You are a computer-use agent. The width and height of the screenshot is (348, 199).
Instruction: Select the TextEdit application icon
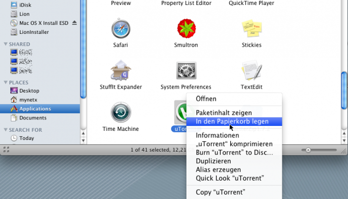point(252,70)
